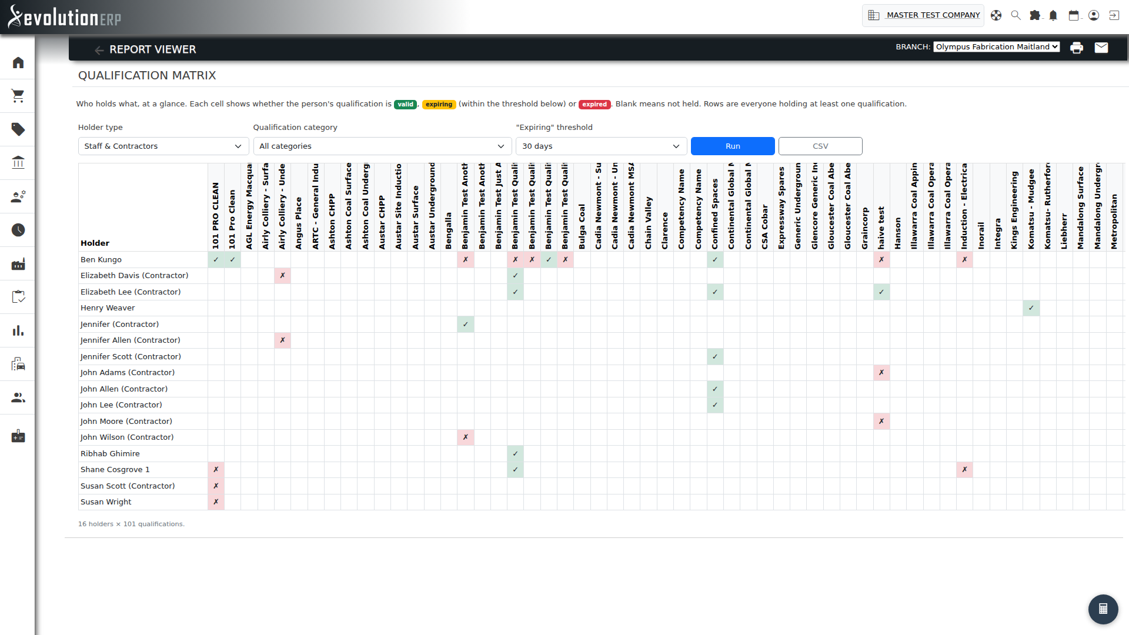Screen dimensions: 1129x635
Task: Click Henry Weaver's valid Komatsu - Mudgee cell
Action: tap(1031, 308)
